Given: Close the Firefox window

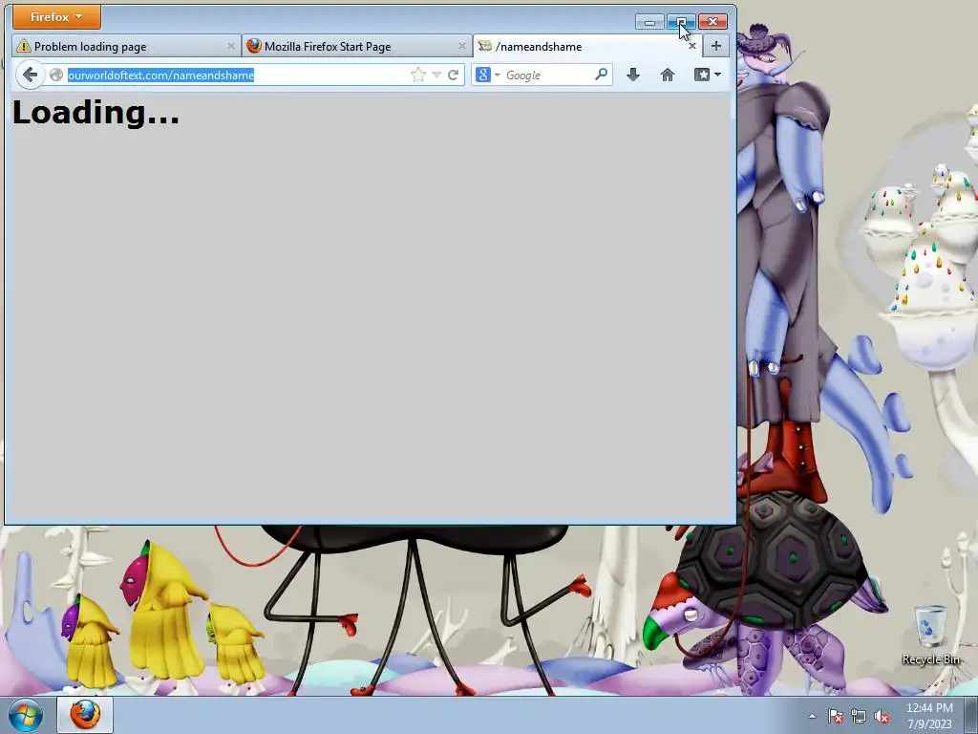Looking at the screenshot, I should (x=712, y=22).
